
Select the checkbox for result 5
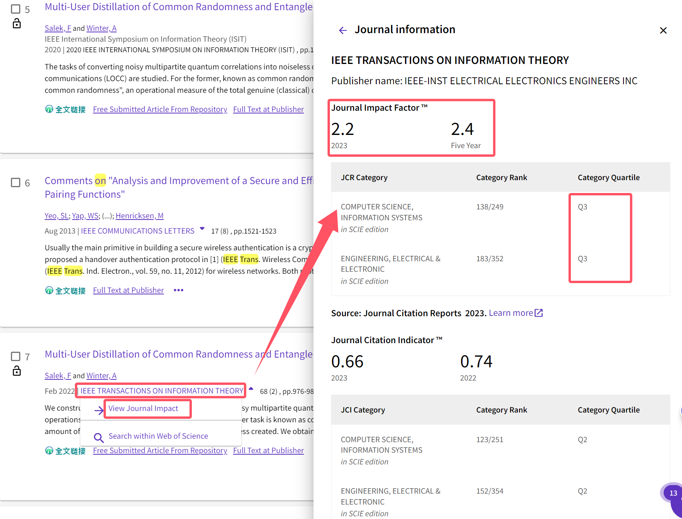tap(16, 9)
